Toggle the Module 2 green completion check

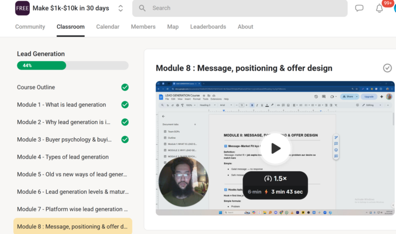(125, 122)
